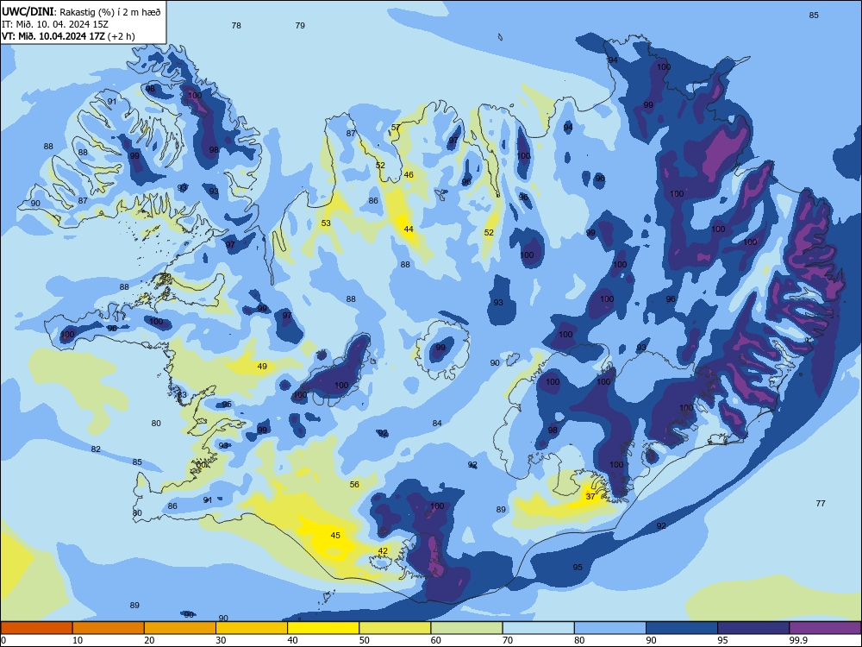Screen dimensions: 862x647
Task: Click the 0–10 dark orange legend swatch
Action: click(36, 628)
